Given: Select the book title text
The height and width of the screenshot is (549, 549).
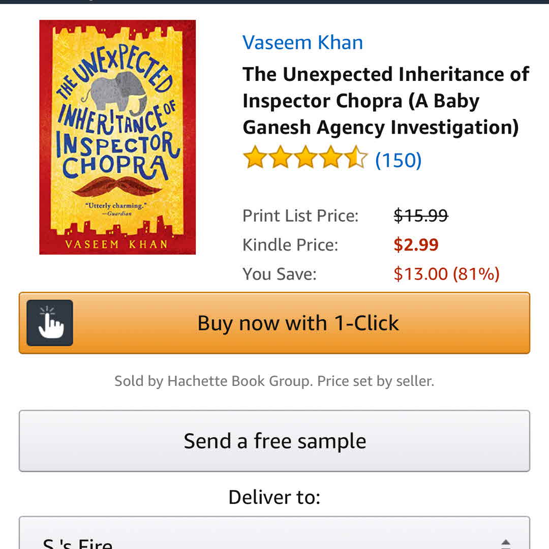Looking at the screenshot, I should click(x=385, y=101).
